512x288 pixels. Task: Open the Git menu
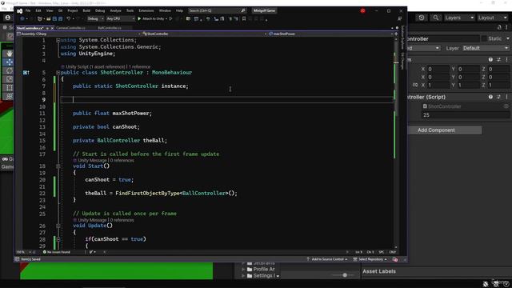coord(60,10)
